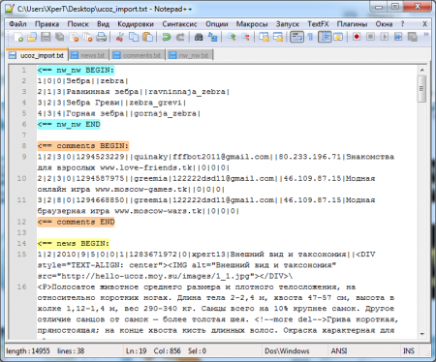Toggle word wrap toolbar button
Viewport: 436px width, 362px height.
point(296,37)
